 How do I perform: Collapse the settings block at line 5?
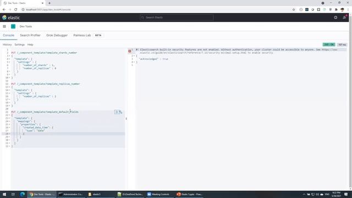[x=9, y=62]
